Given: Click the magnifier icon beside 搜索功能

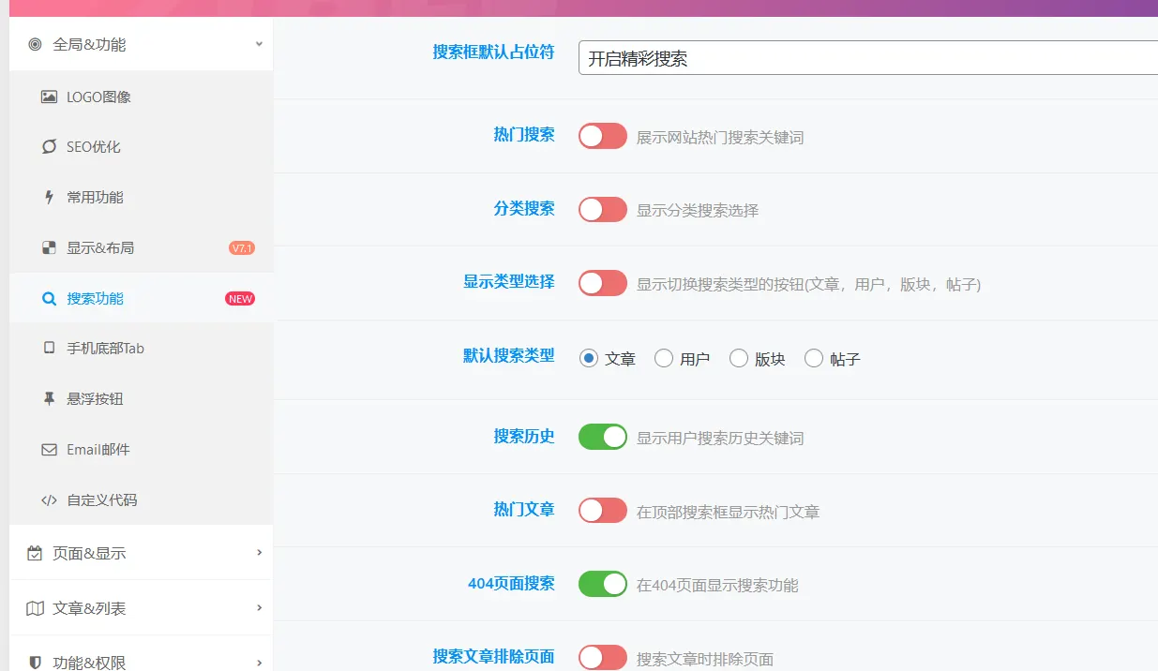Looking at the screenshot, I should [49, 298].
